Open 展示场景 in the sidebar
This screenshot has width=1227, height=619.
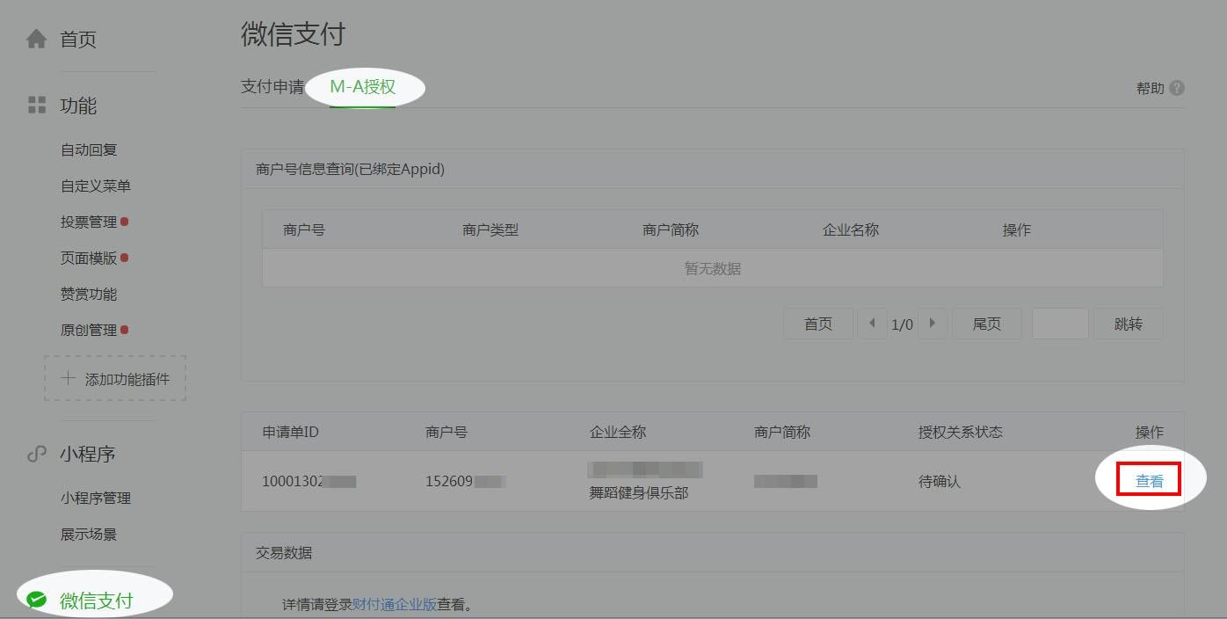coord(89,534)
